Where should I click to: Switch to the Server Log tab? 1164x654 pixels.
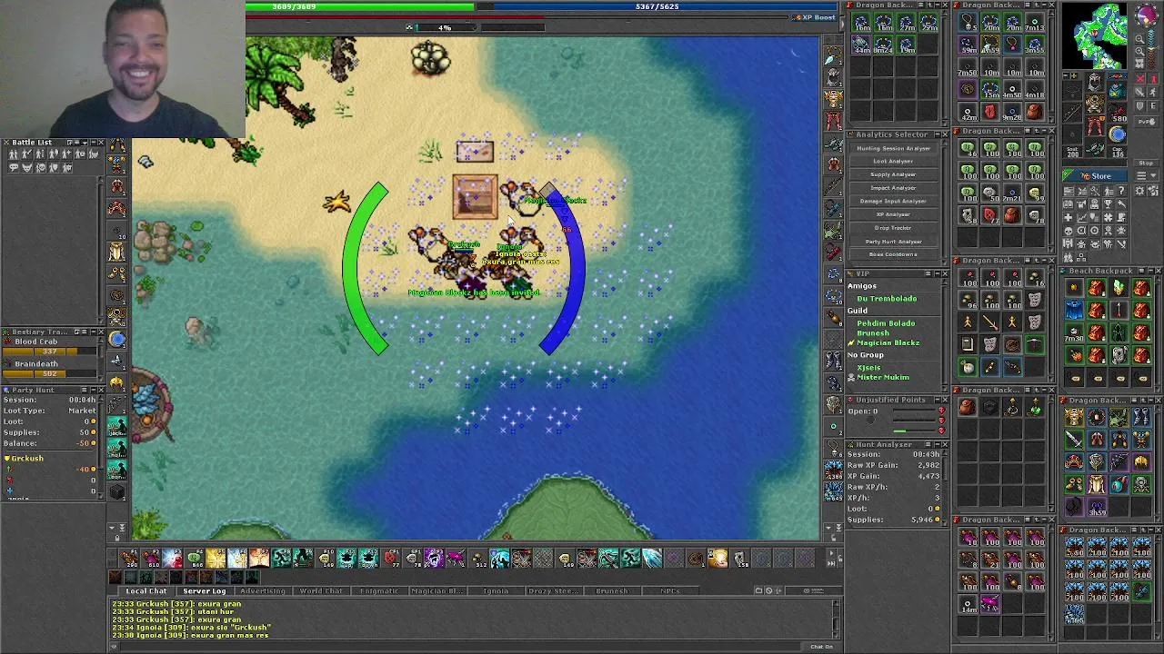tap(204, 591)
